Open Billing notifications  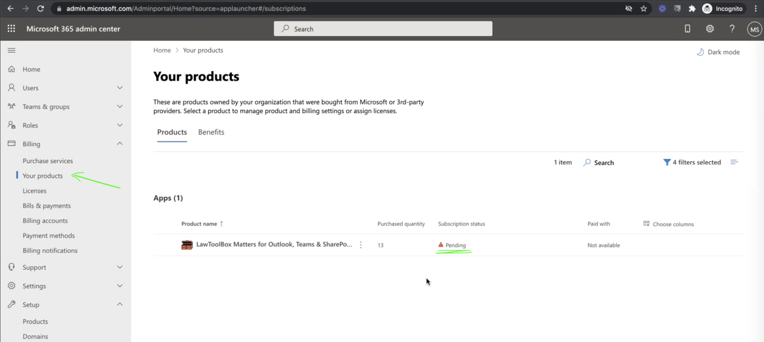pos(50,250)
